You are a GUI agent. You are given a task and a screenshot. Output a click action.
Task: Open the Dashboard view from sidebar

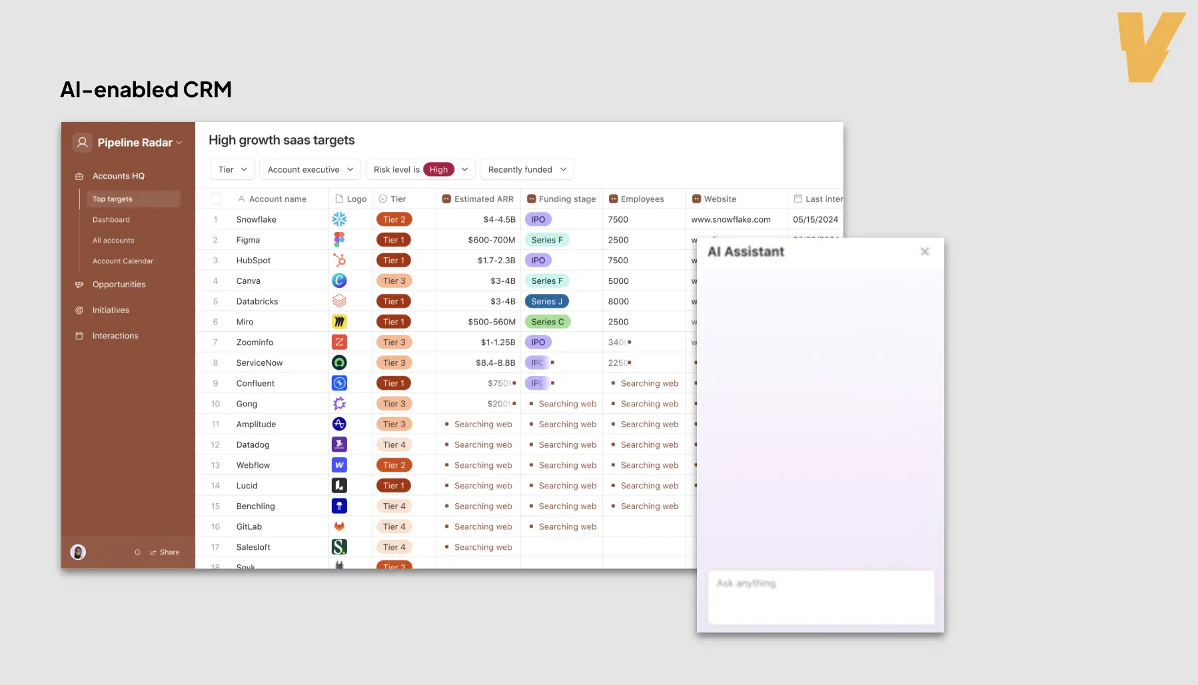point(111,219)
